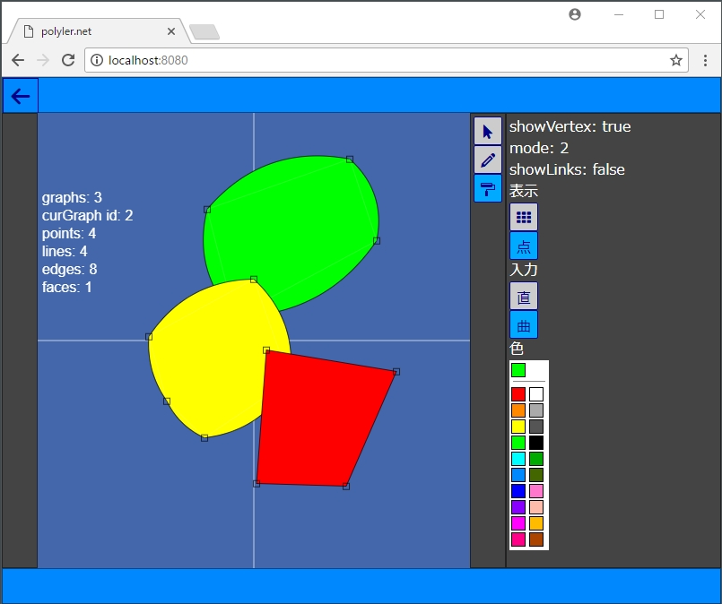Pick the dark gray color swatch
The image size is (722, 604).
pyautogui.click(x=536, y=427)
